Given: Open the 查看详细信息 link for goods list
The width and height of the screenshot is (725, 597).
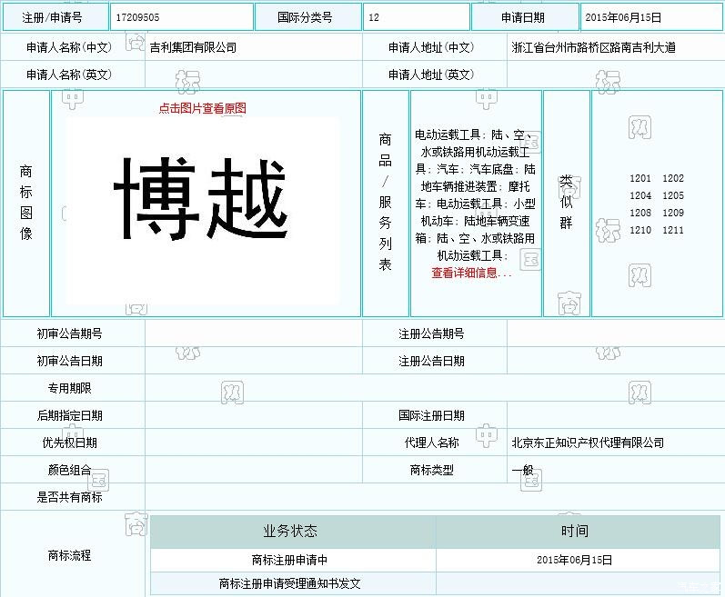Looking at the screenshot, I should [471, 273].
